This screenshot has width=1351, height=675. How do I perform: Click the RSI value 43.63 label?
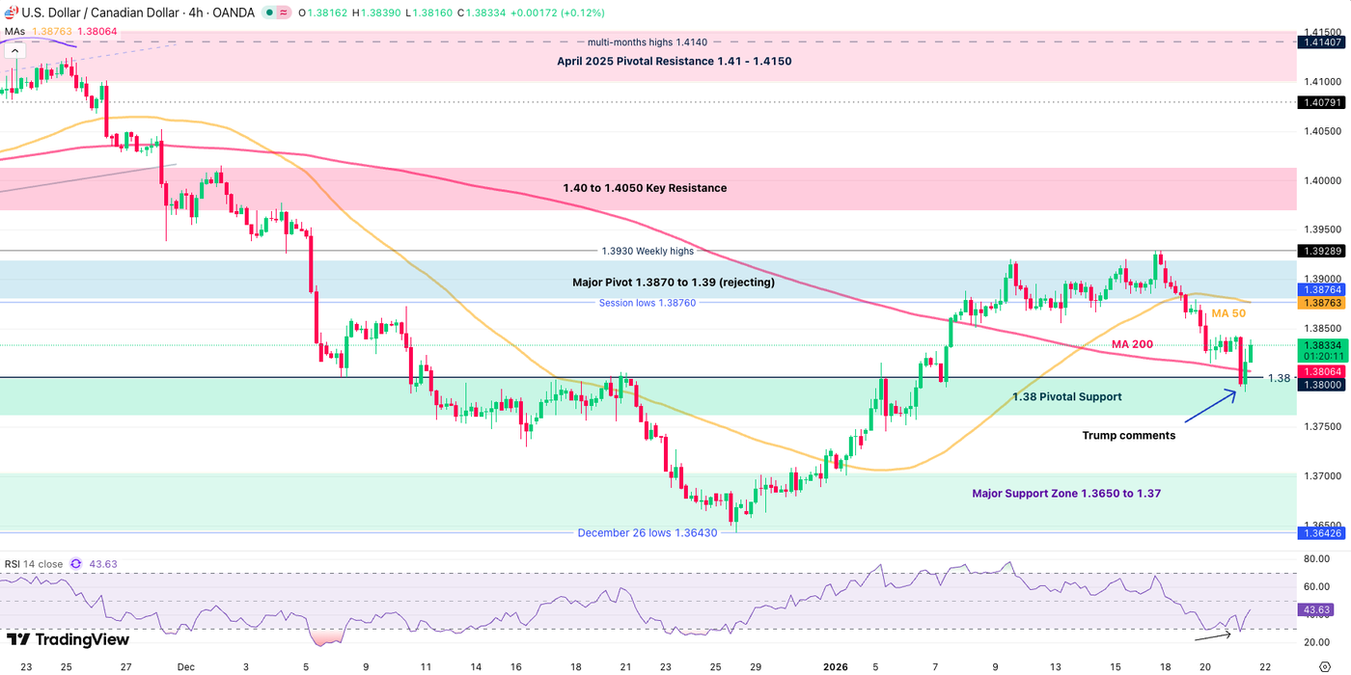tap(1313, 609)
